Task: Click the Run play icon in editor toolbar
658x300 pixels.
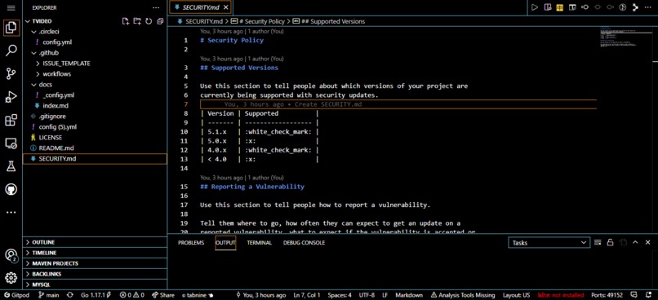Action: (535, 7)
